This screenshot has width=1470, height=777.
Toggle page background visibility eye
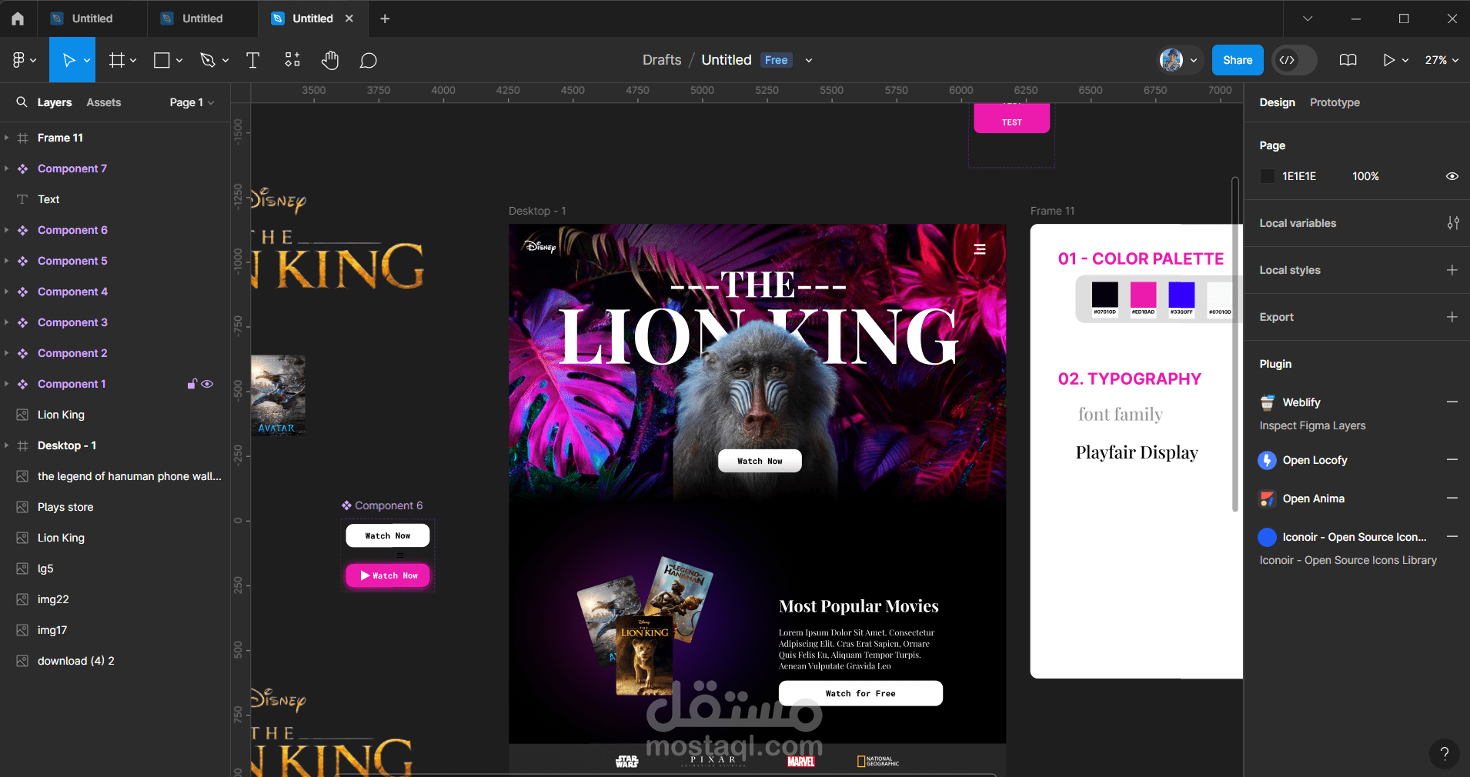(1452, 176)
